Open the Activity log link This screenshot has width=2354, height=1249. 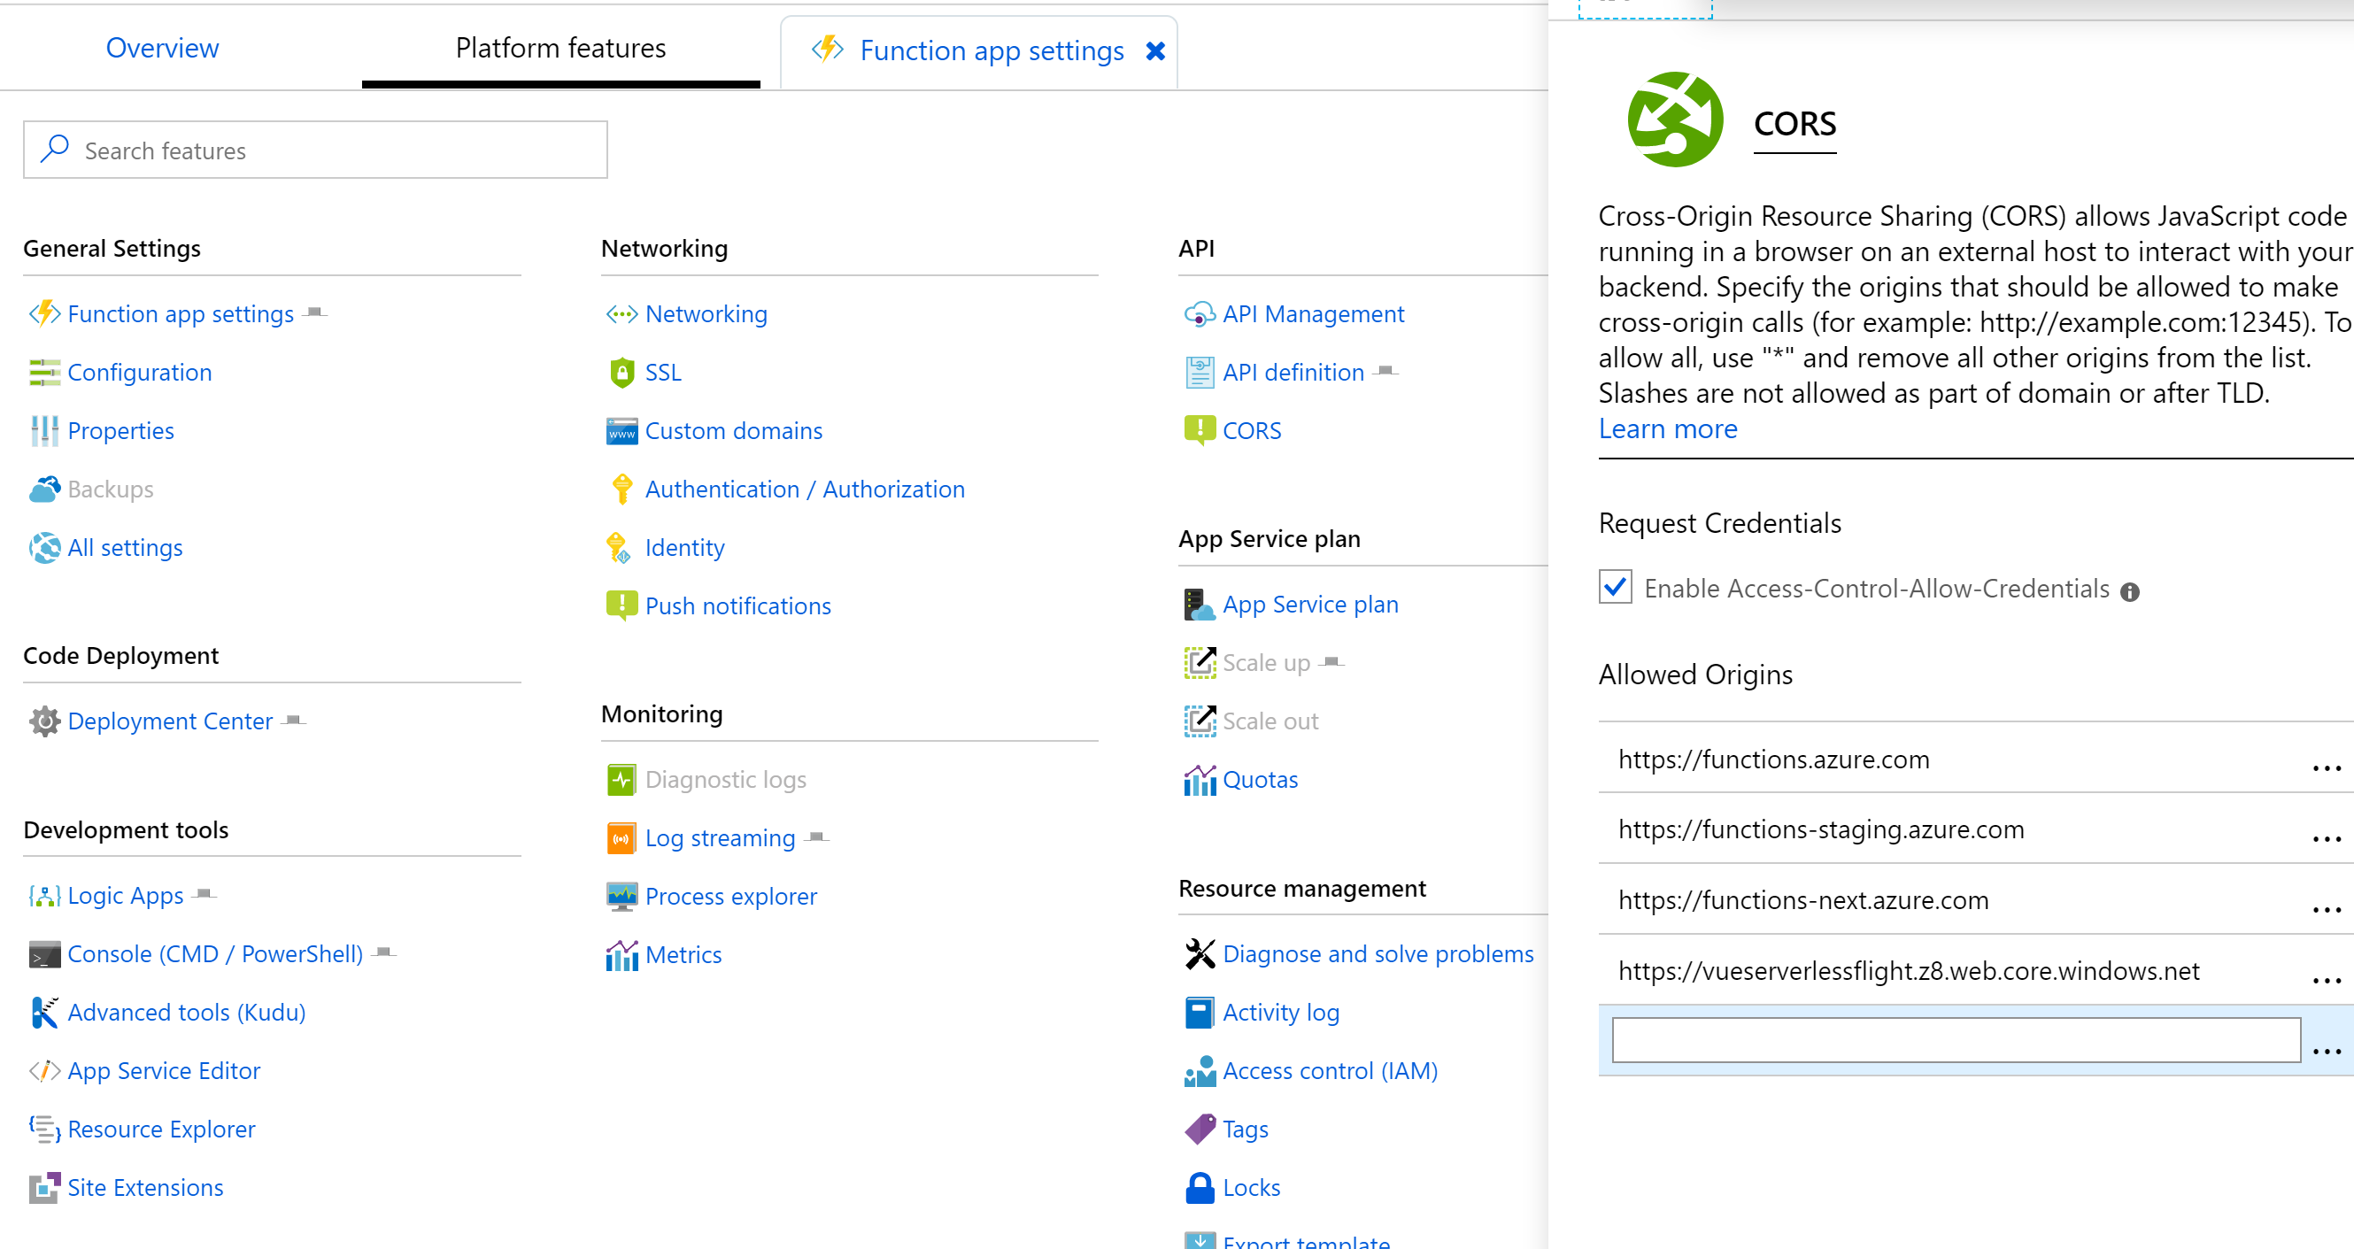(1281, 1013)
